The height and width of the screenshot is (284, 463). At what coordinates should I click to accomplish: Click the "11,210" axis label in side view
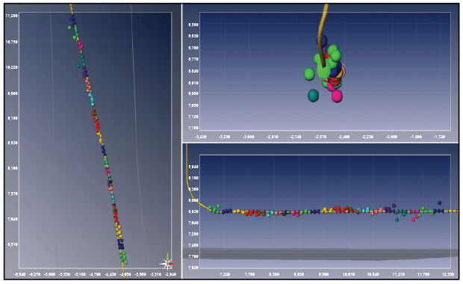coord(398,274)
